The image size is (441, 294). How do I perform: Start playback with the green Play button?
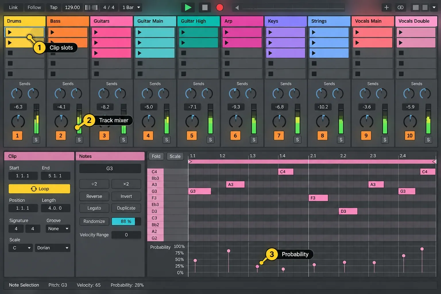coord(188,7)
